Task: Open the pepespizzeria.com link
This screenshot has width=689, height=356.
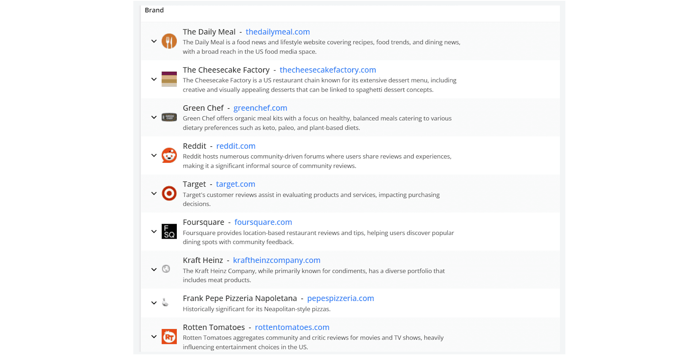Action: [340, 298]
